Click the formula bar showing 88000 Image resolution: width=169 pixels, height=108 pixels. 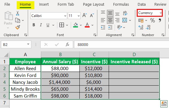[x=122, y=44]
